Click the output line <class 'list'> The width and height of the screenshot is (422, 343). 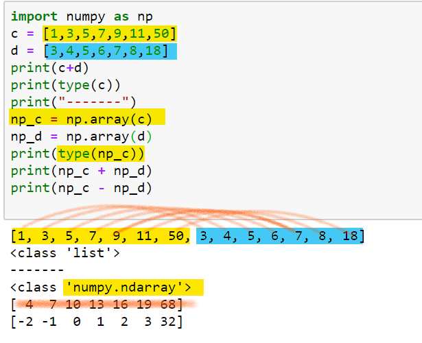coord(65,253)
